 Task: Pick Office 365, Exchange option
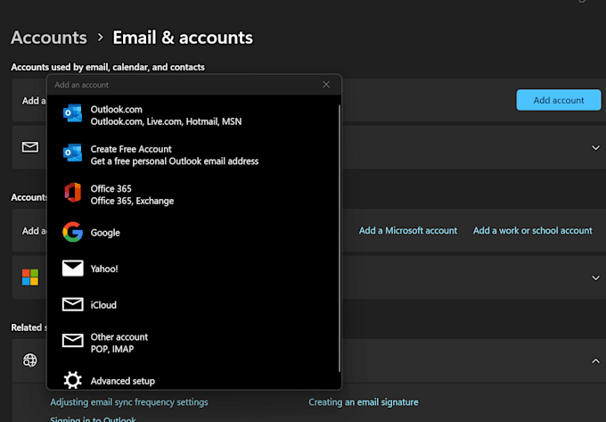click(x=193, y=194)
